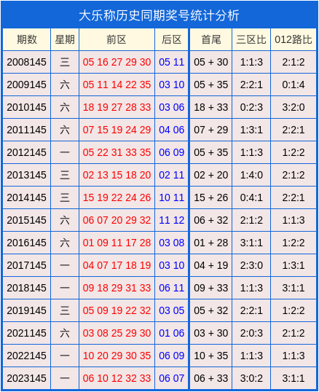Select period 2016145 cell
319x392 pixels.
pyautogui.click(x=27, y=243)
